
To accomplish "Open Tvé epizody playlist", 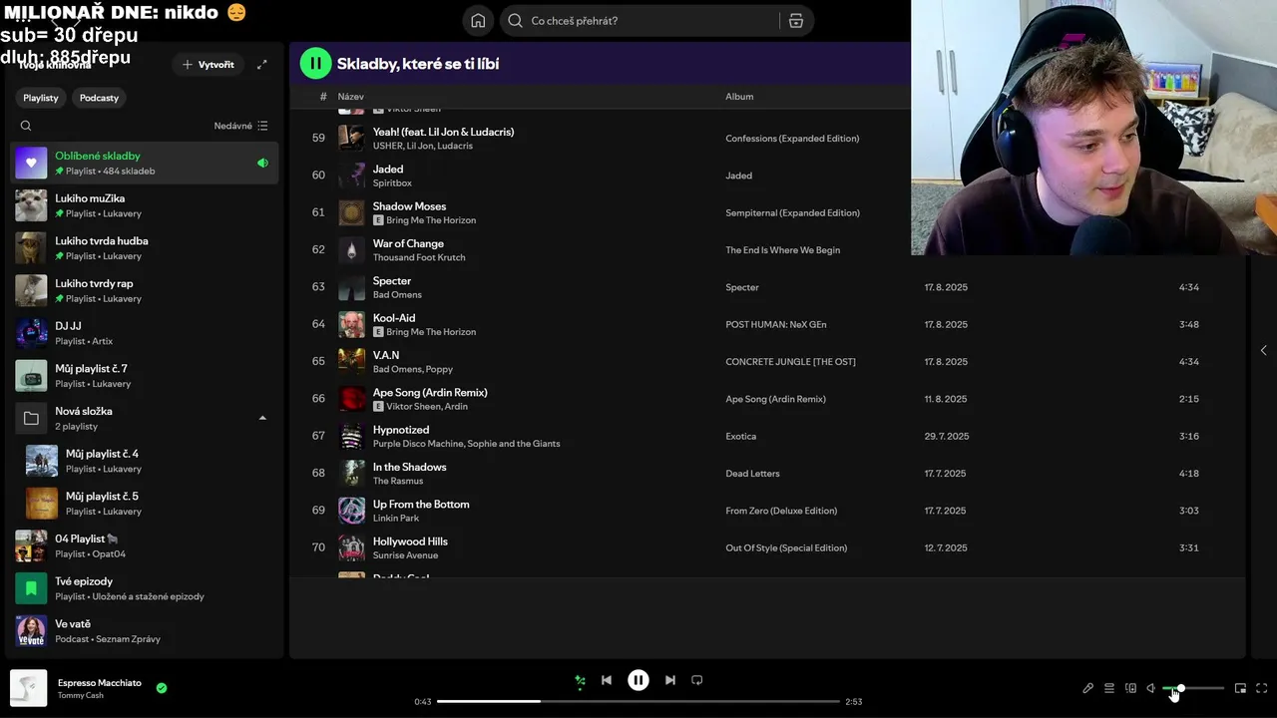I will [x=145, y=588].
